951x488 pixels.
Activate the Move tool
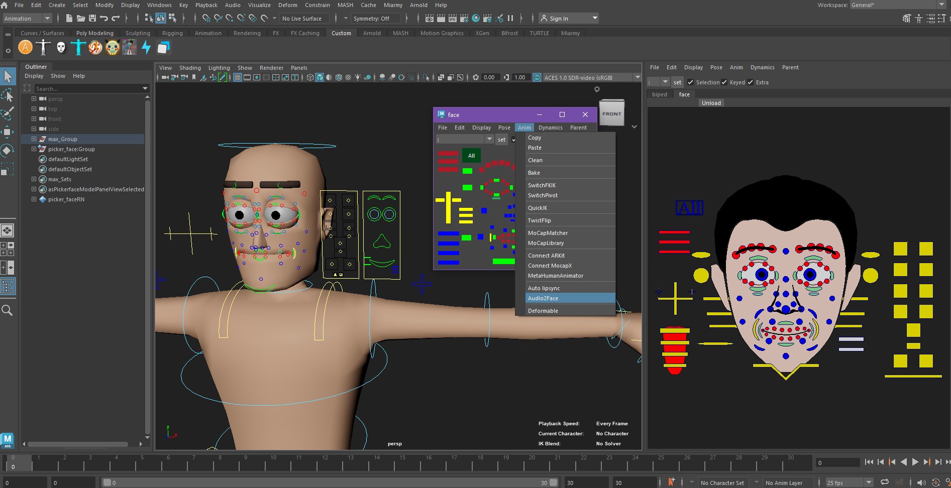pos(8,132)
